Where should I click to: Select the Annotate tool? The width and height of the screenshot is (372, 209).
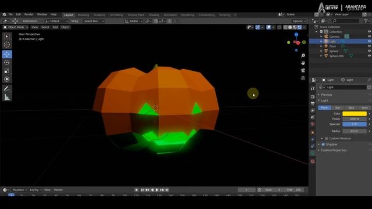pyautogui.click(x=6, y=89)
